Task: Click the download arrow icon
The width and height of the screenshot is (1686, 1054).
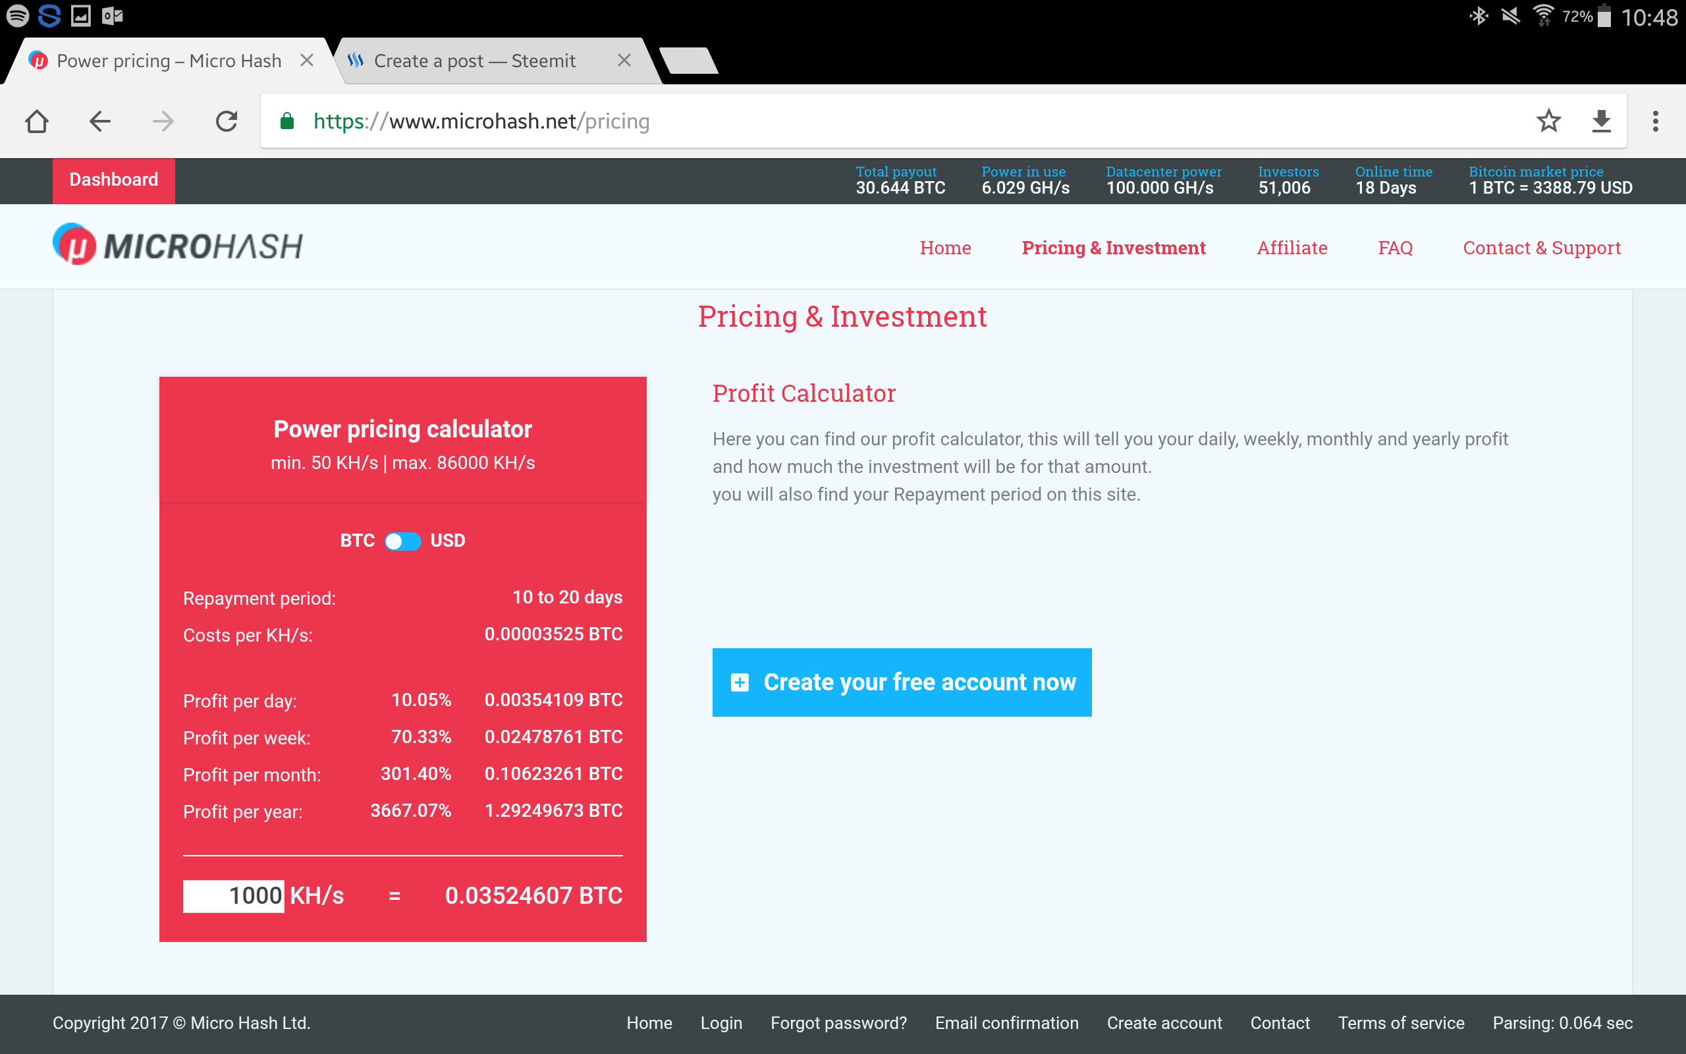Action: click(x=1602, y=121)
